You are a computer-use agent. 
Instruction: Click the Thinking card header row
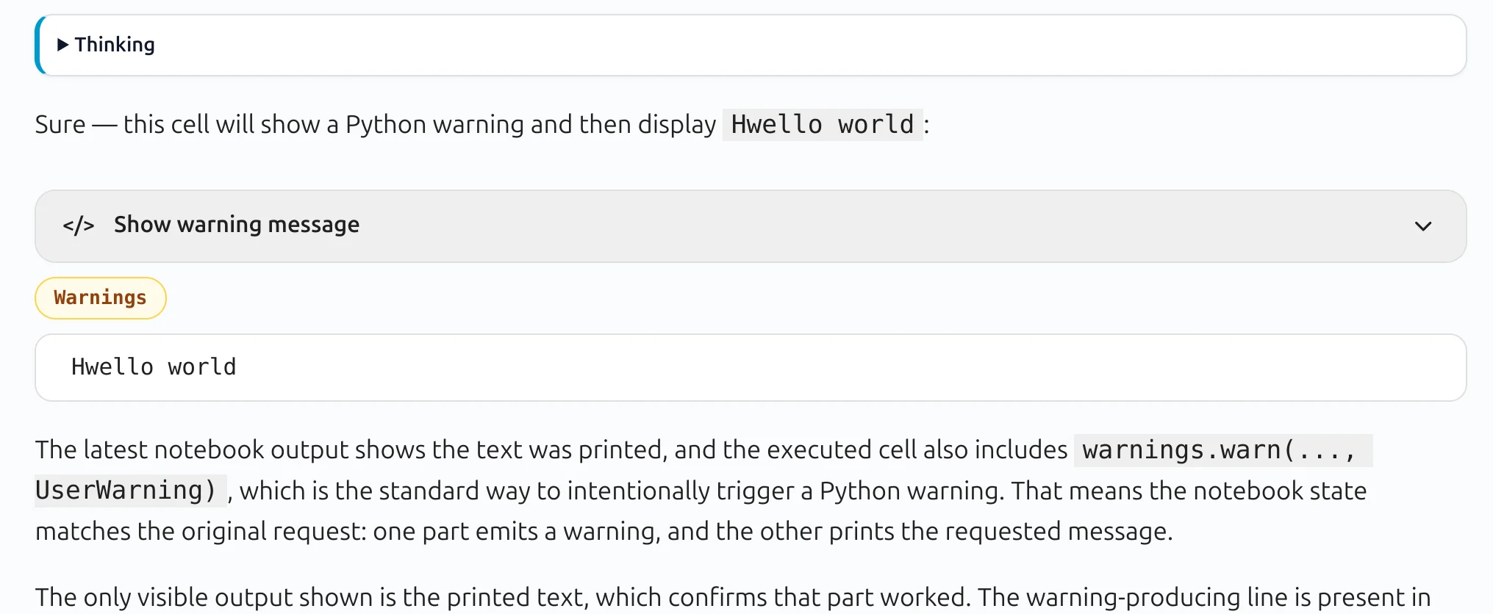(441, 45)
